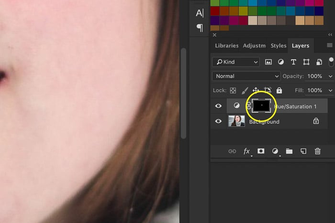Select the Hue/Saturation layer mask thumbnail
This screenshot has height=223, width=335.
261,106
